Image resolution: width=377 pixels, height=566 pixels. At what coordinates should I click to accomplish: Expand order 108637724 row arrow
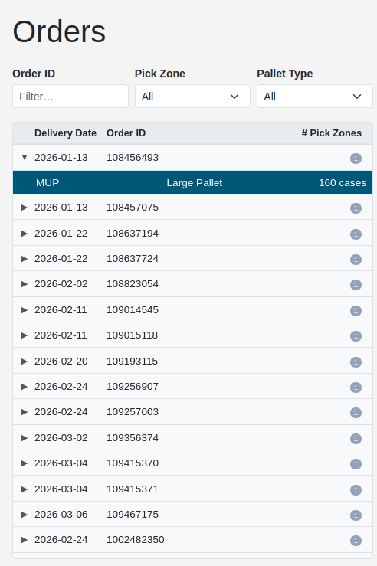(x=25, y=258)
